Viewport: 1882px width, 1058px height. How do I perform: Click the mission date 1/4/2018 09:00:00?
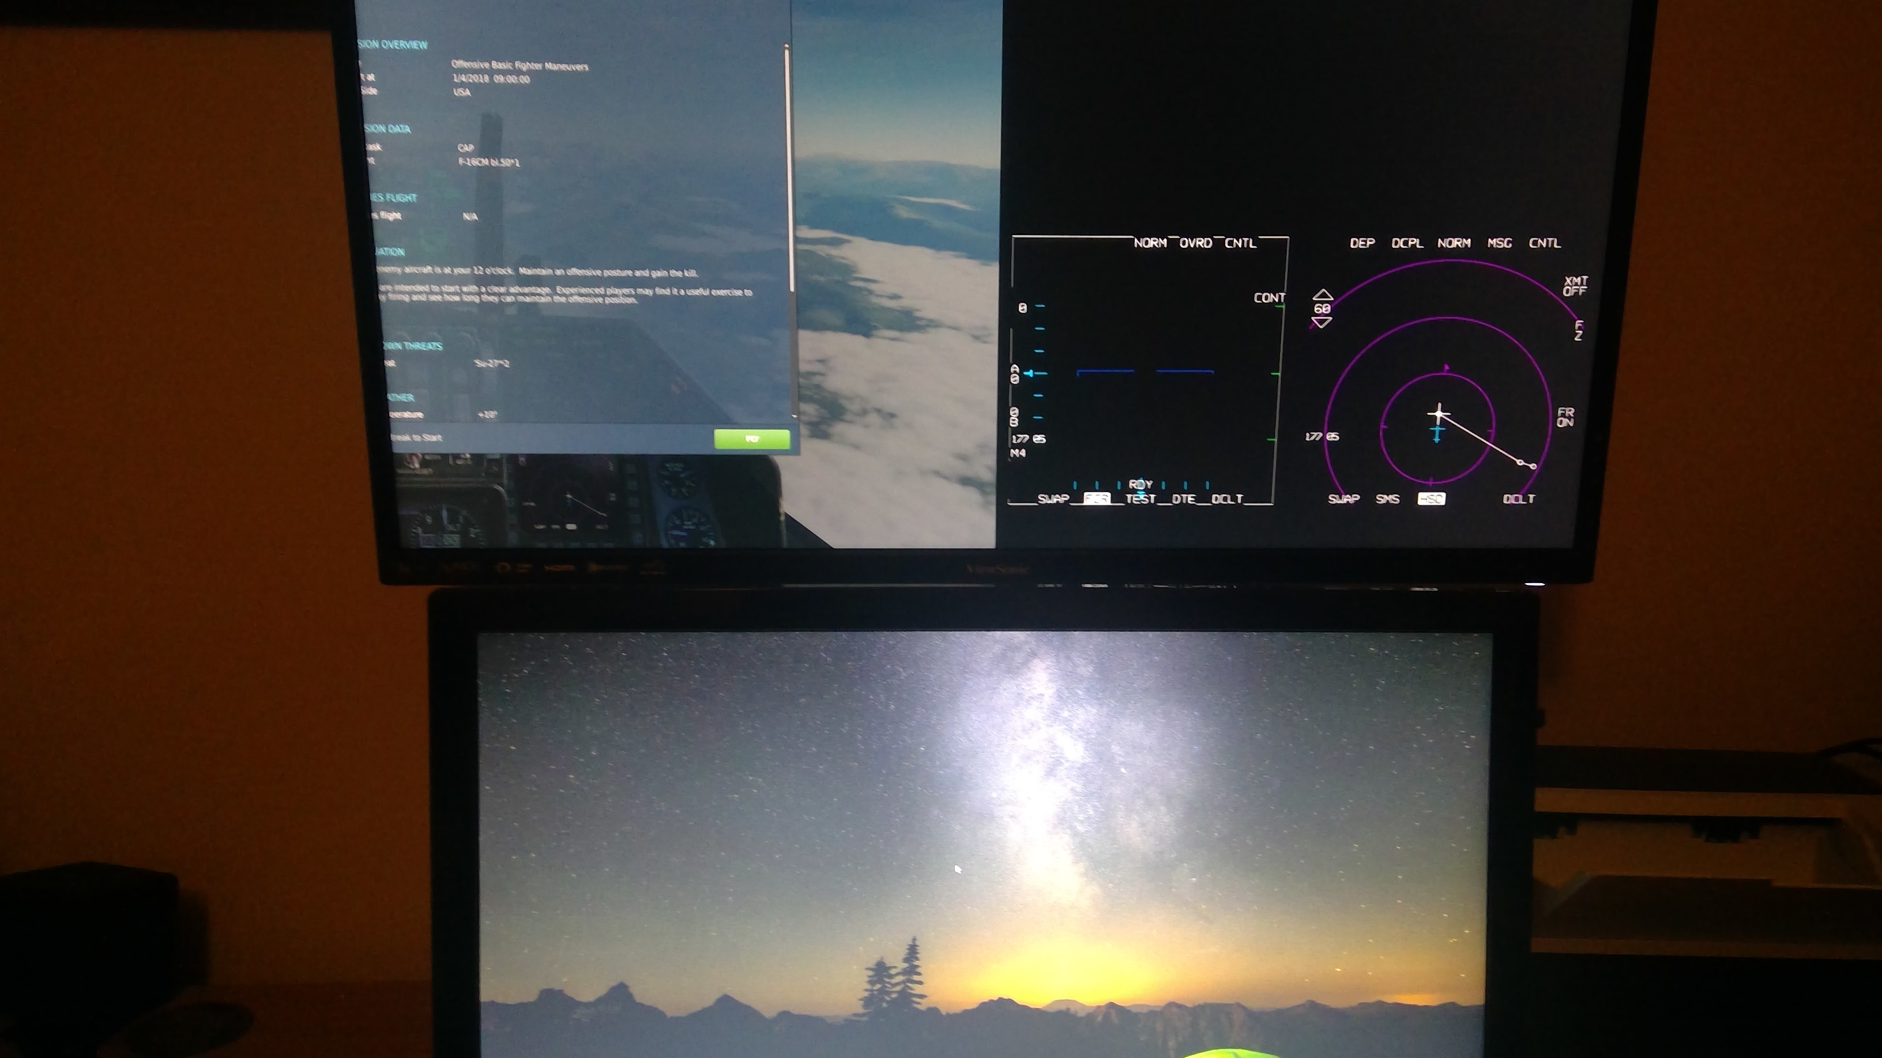(491, 79)
